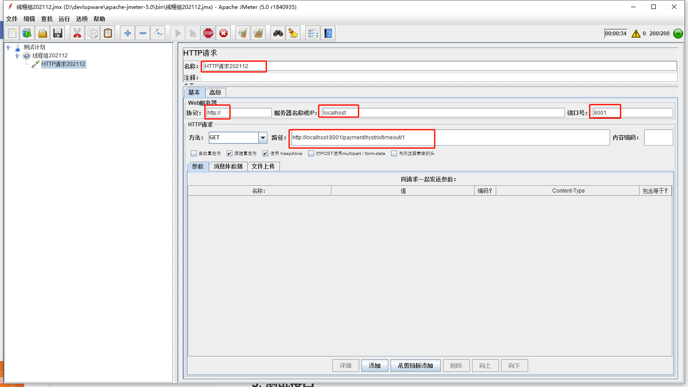Image resolution: width=688 pixels, height=387 pixels.
Task: Click the Paste clipboard icon
Action: (108, 33)
